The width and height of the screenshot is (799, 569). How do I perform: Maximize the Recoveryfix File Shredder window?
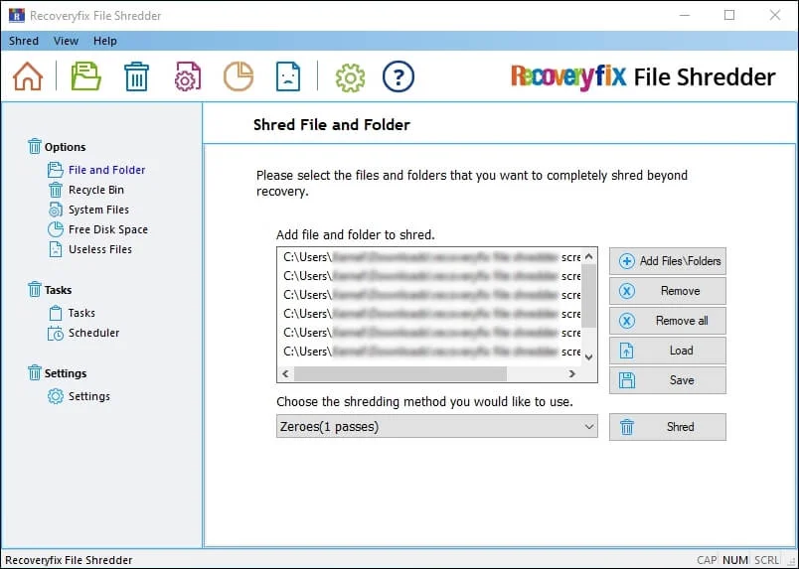(x=729, y=15)
